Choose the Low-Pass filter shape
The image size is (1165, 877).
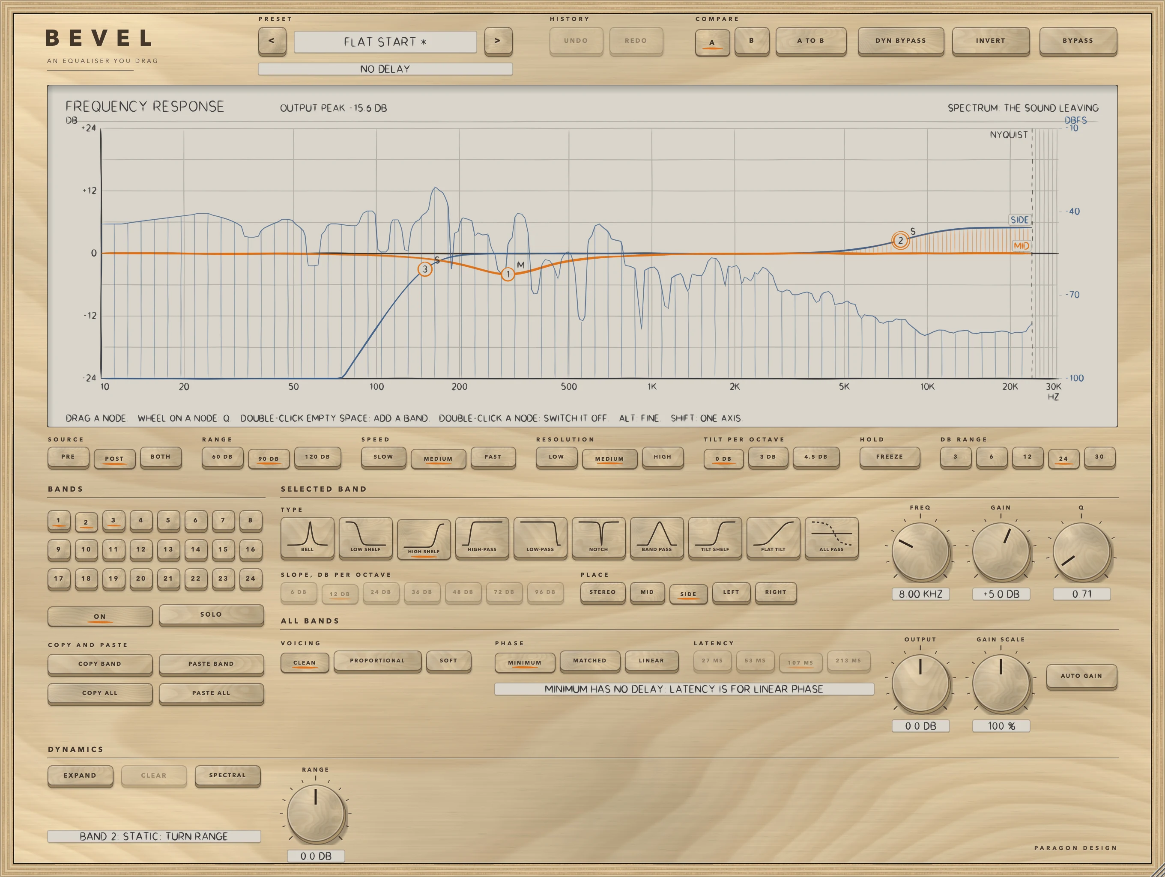(x=540, y=537)
